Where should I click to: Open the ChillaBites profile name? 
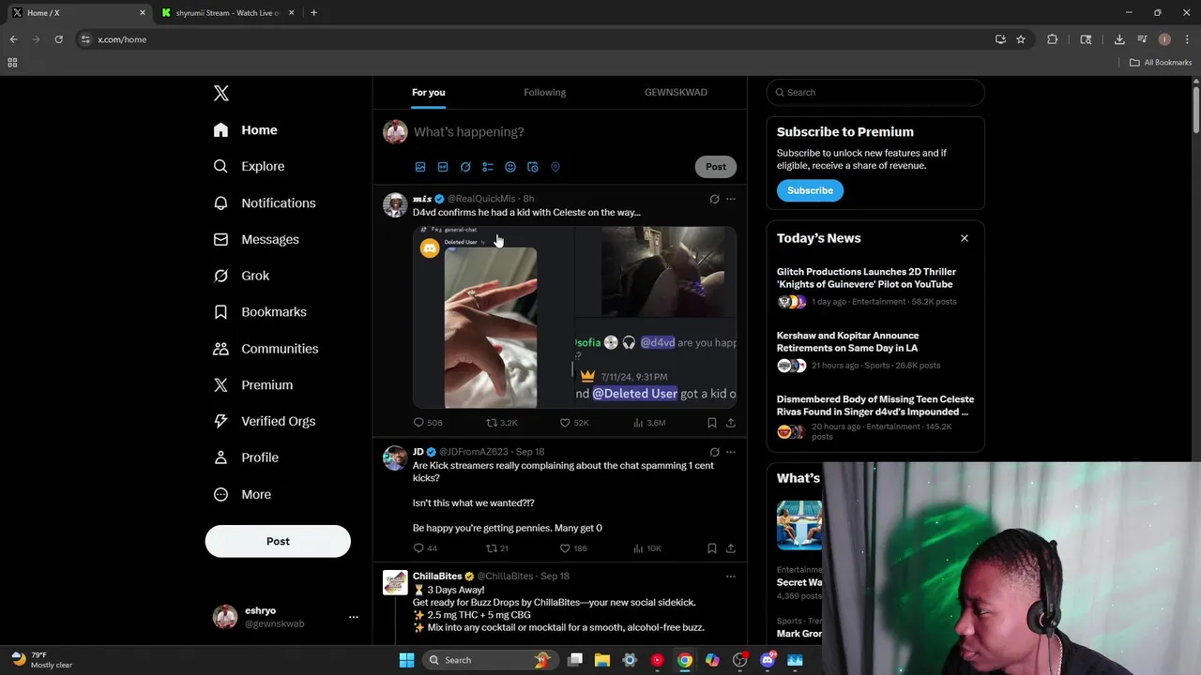[x=437, y=577]
